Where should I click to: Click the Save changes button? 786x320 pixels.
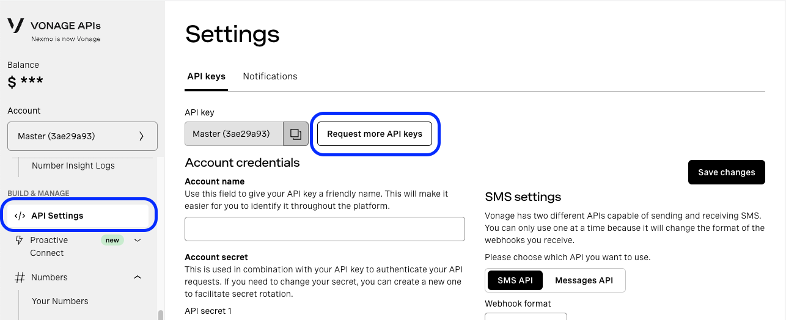[726, 172]
